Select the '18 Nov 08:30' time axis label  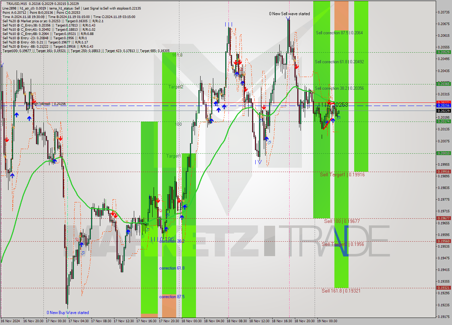click(238, 321)
